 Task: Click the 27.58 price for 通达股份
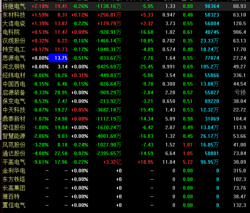pos(61,153)
